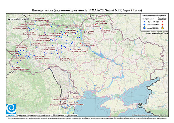This screenshot has width=174, height=123.
Task: Click the footnote text below the map
Action: [87, 118]
